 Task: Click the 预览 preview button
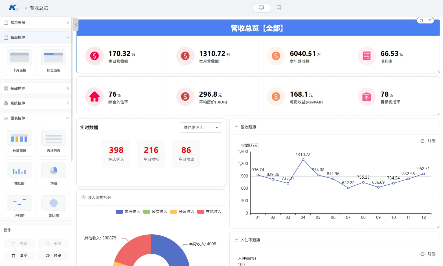click(54, 256)
